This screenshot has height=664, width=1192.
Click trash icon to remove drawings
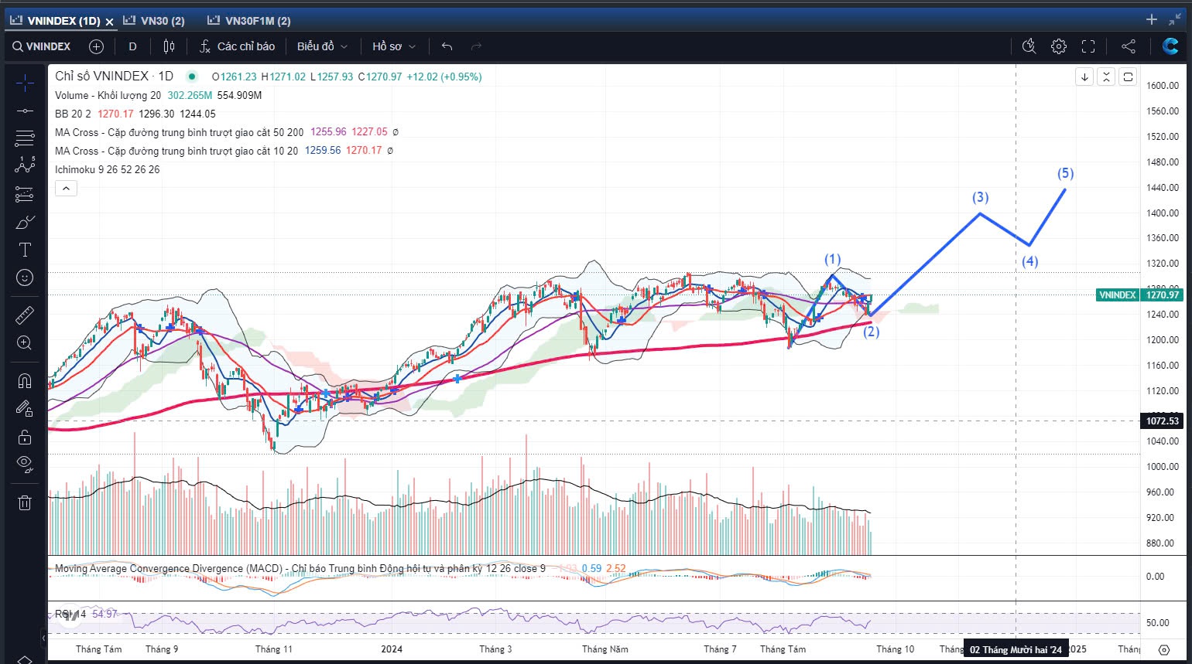coord(25,502)
